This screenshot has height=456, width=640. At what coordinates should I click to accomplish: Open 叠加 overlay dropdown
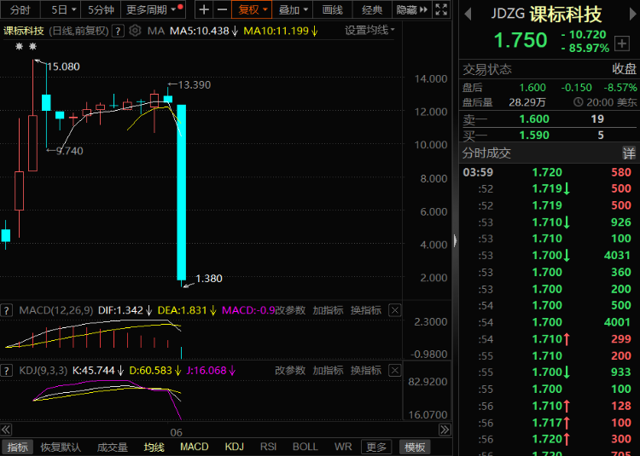(x=293, y=9)
